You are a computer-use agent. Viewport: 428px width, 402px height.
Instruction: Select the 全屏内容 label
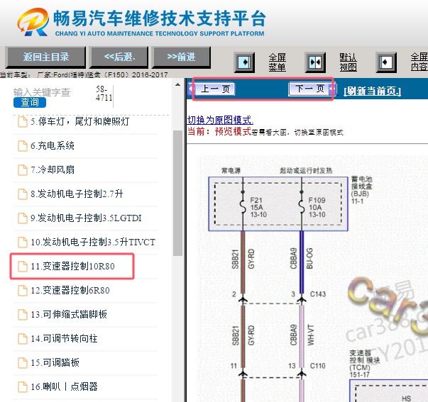click(419, 62)
